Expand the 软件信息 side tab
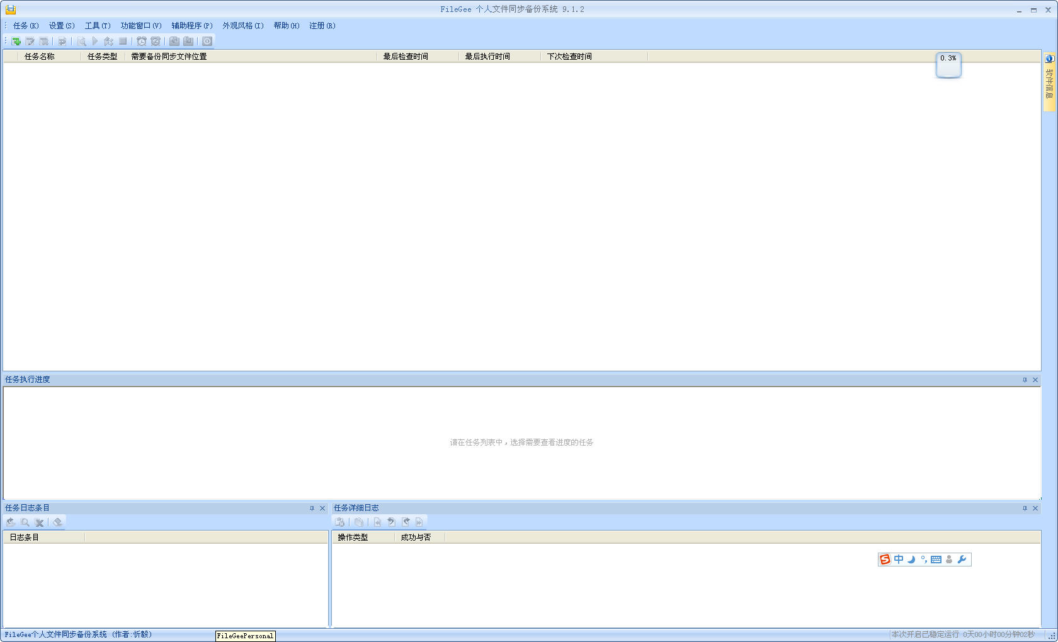Viewport: 1058px width, 642px height. (1049, 82)
